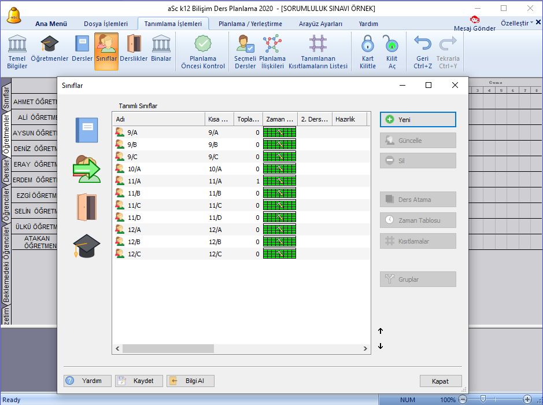Viewport: 543px width, 405px height.
Task: Undo with Geri arrow button
Action: pos(423,51)
